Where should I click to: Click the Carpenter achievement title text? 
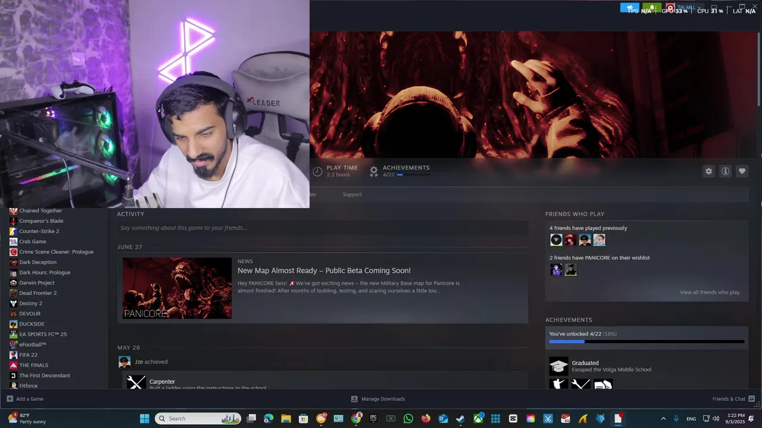coord(162,382)
